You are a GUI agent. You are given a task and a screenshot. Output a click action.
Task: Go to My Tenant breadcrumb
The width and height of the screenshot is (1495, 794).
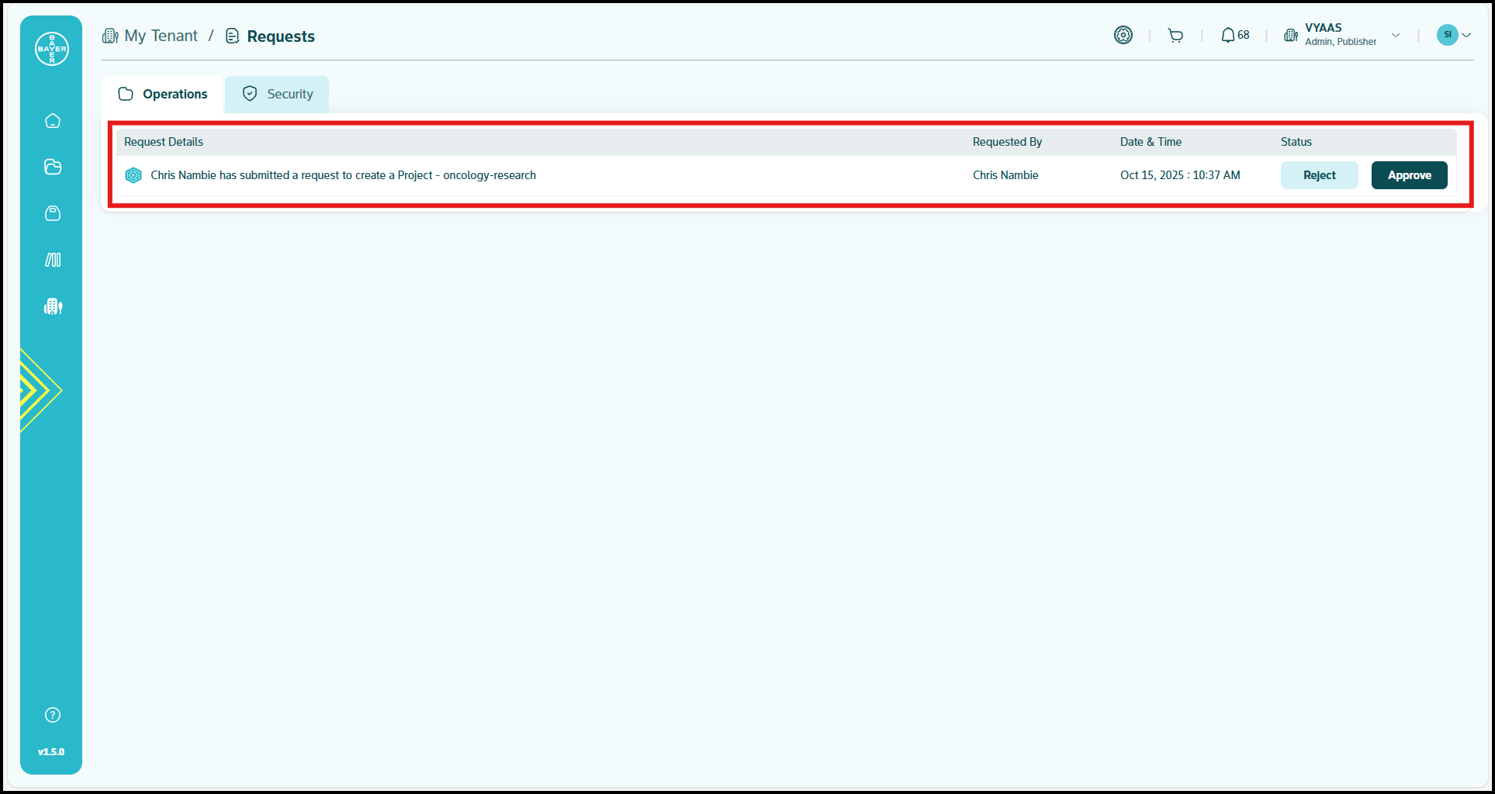[x=161, y=36]
